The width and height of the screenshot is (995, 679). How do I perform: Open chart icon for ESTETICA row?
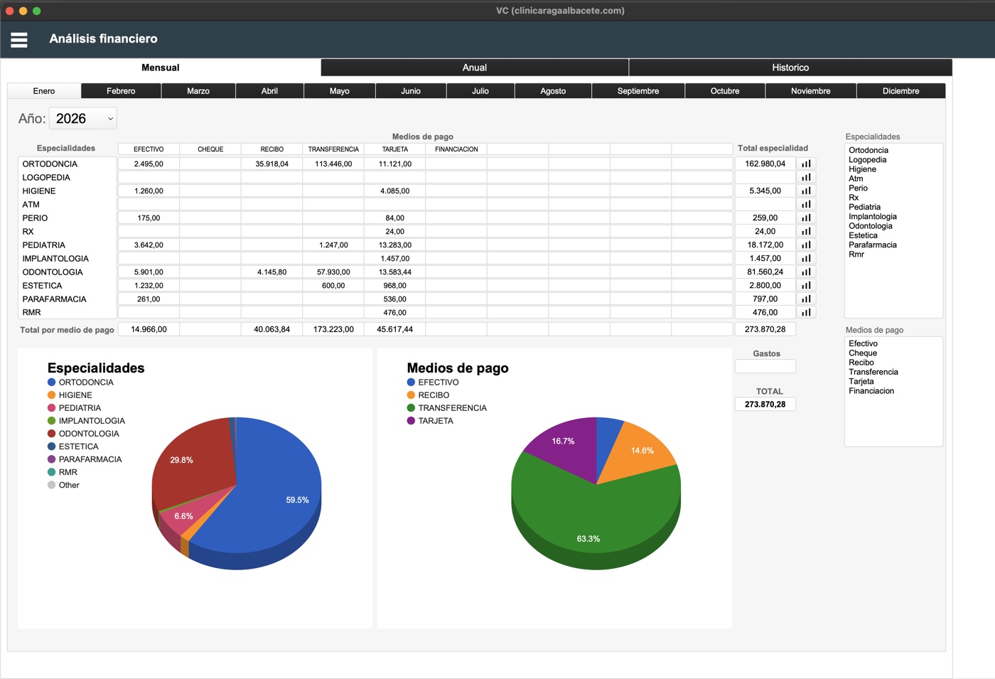[x=806, y=285]
